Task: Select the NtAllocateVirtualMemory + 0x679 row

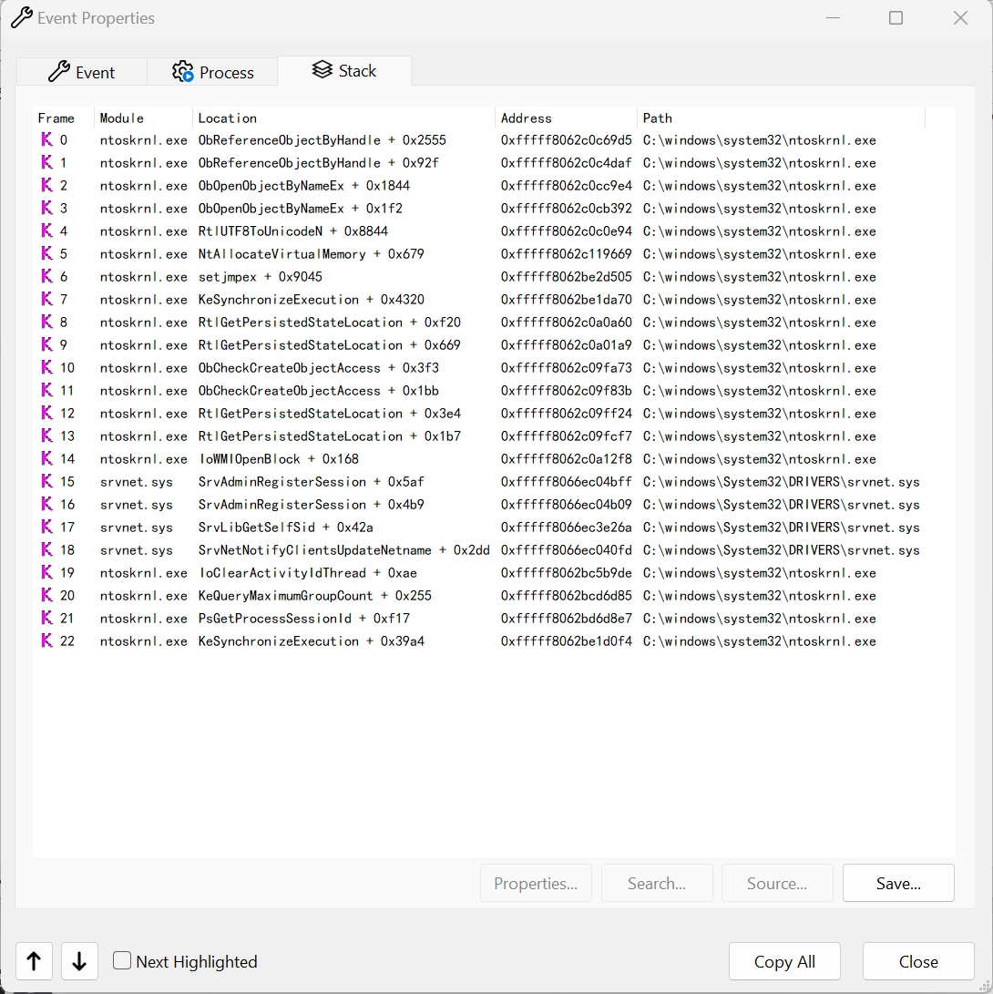Action: (x=311, y=254)
